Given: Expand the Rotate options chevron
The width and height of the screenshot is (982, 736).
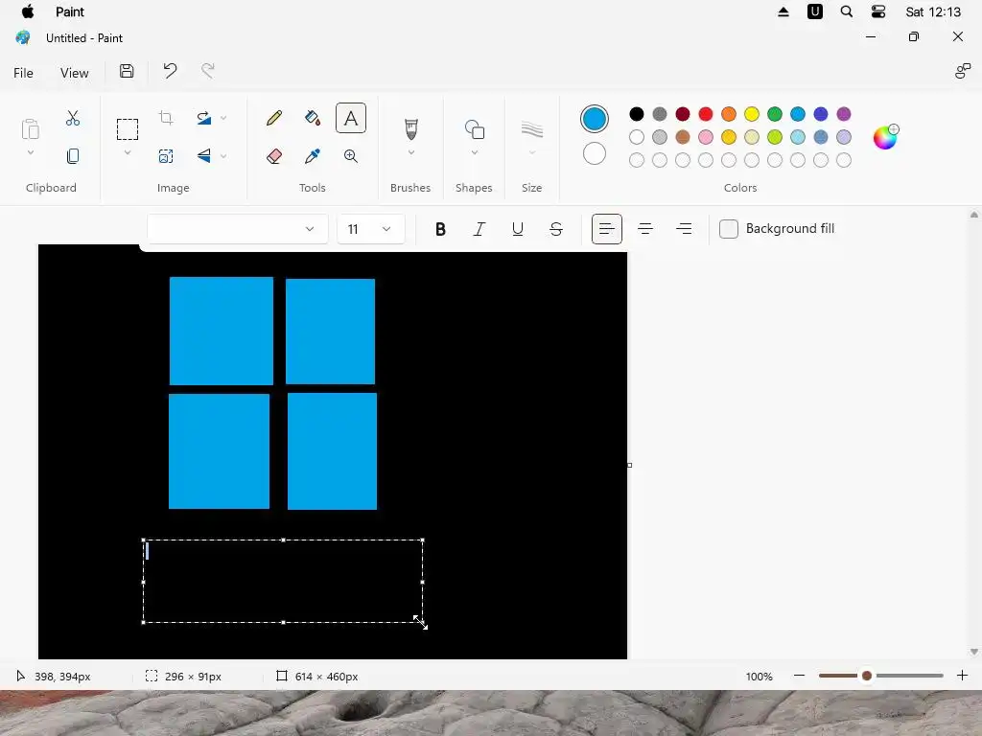Looking at the screenshot, I should (223, 118).
